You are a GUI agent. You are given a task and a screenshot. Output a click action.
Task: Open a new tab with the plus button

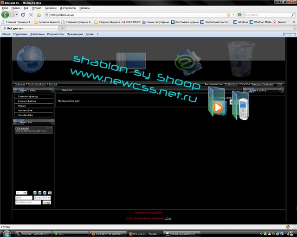click(62, 28)
